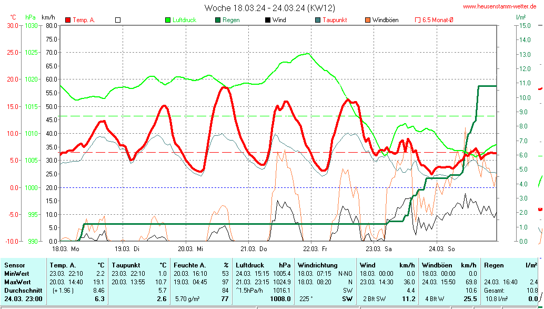Click the Windrichtung column header
The height and width of the screenshot is (309, 544).
click(317, 265)
